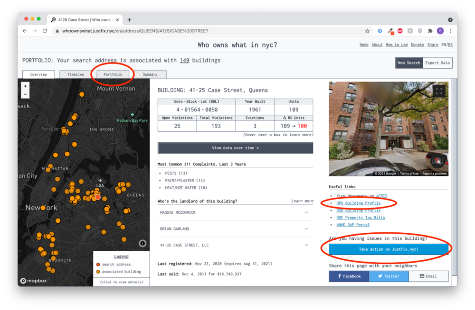The image size is (475, 310).
Task: Open the How to use link
Action: [397, 45]
